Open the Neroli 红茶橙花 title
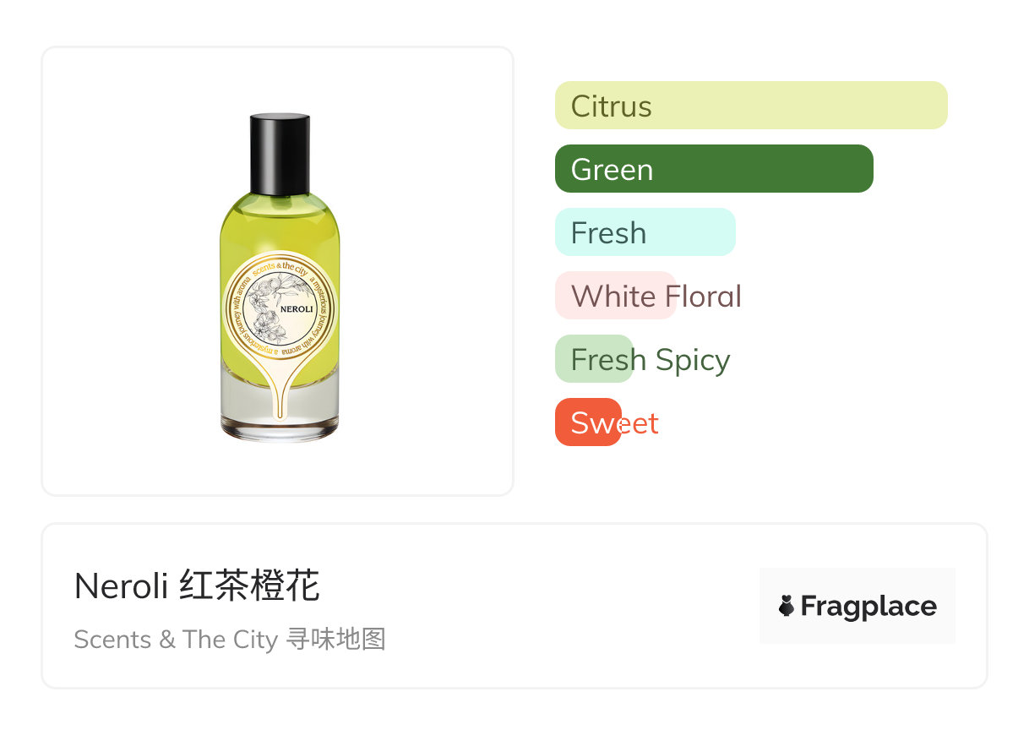This screenshot has height=730, width=1029. (x=197, y=586)
